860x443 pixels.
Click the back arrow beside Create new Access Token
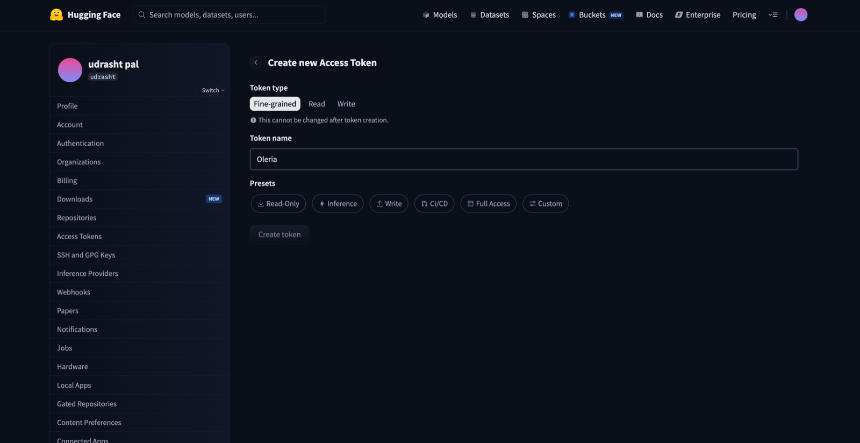click(256, 62)
